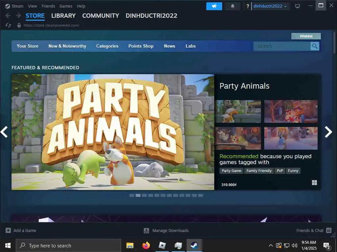Open the bottom-left Party Animals screenshot
This screenshot has width=337, height=252.
tap(238, 138)
